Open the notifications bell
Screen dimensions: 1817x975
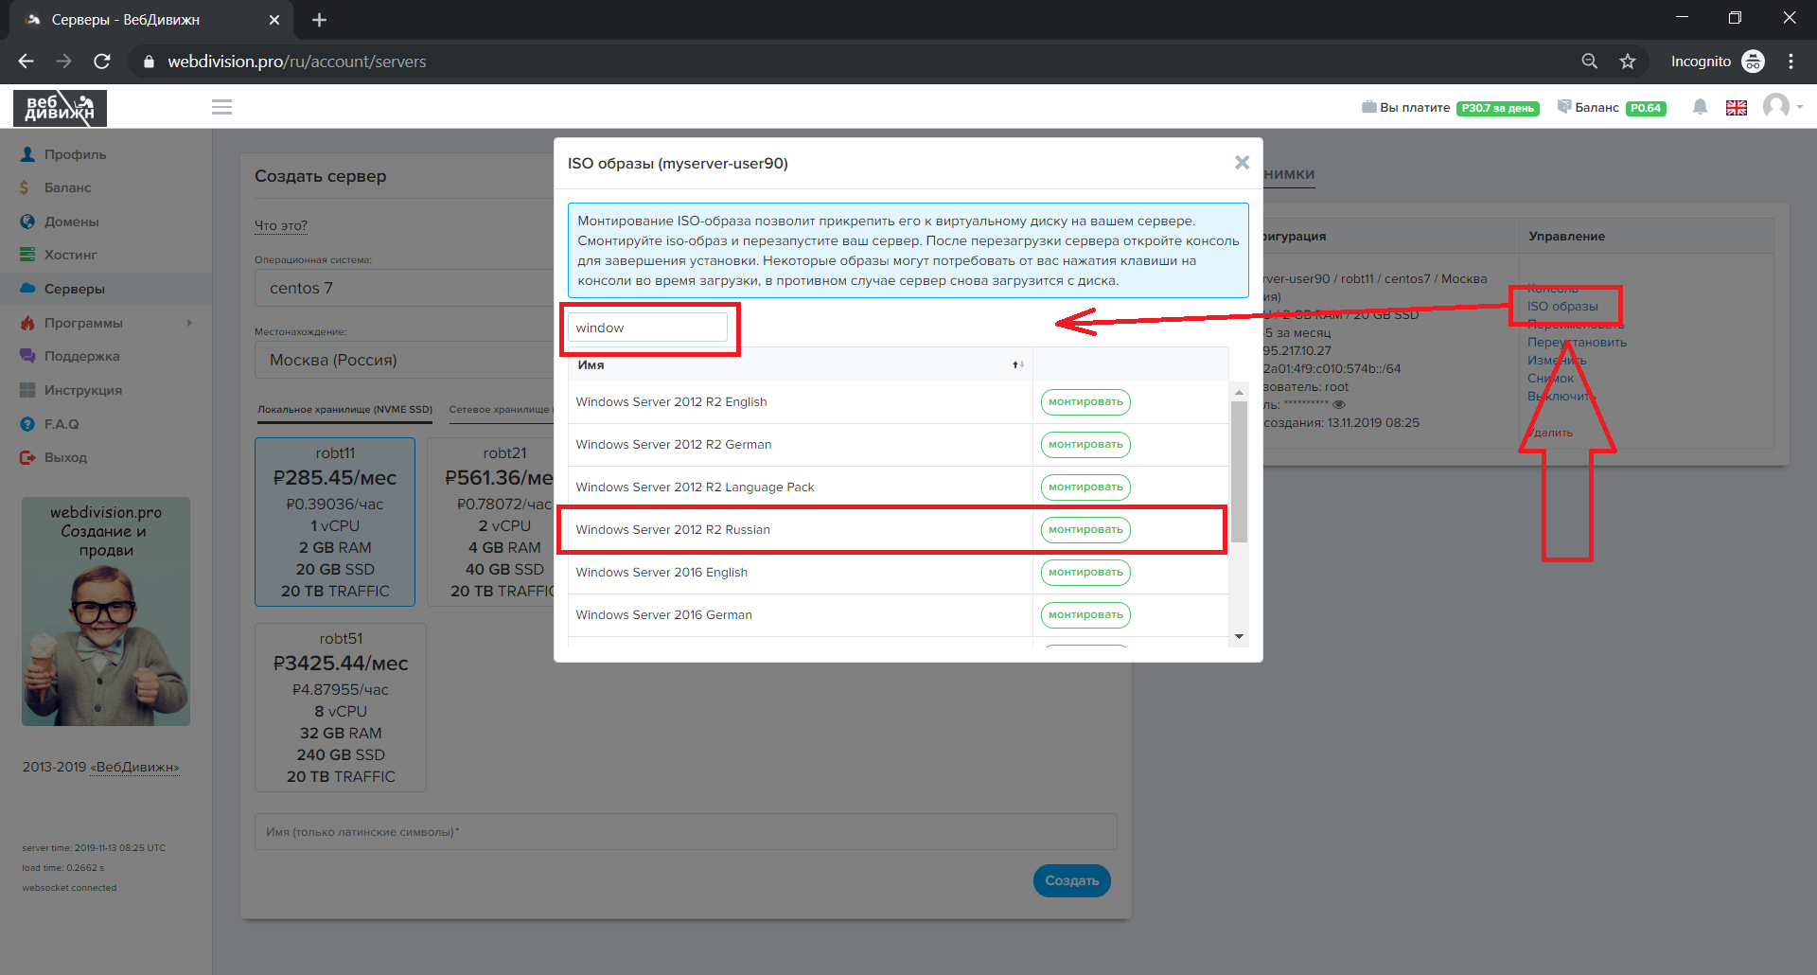point(1700,107)
